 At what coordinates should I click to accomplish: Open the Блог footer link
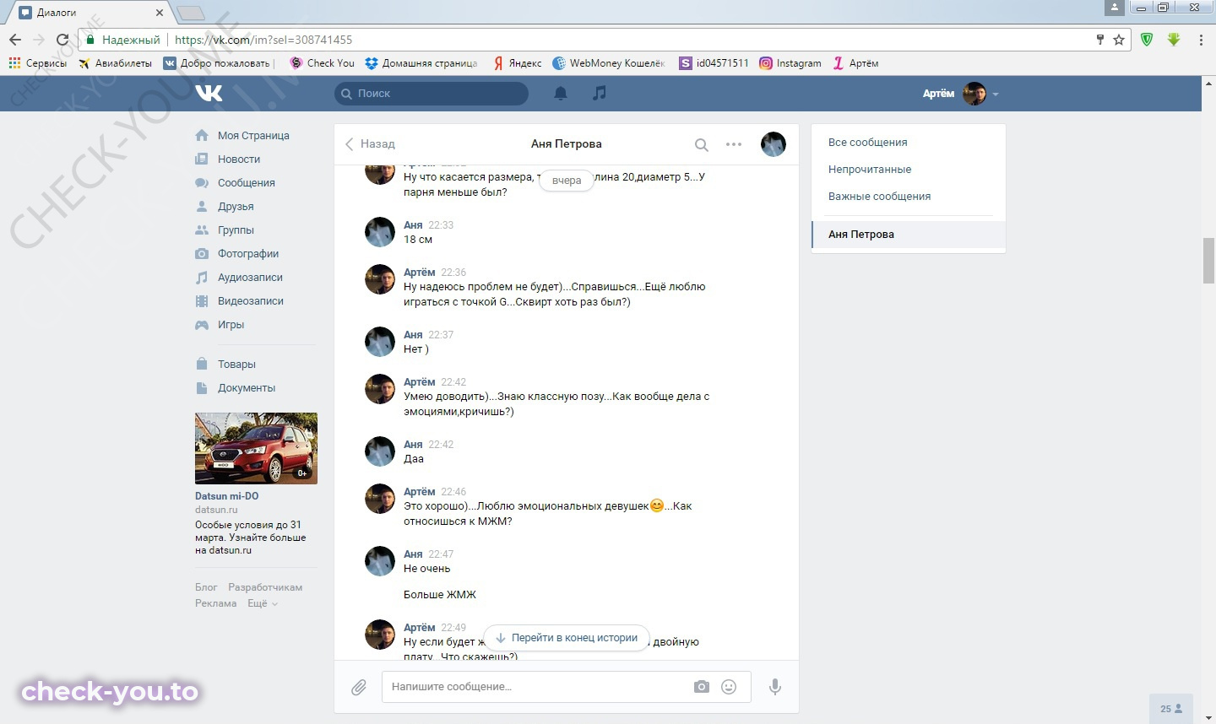point(206,587)
